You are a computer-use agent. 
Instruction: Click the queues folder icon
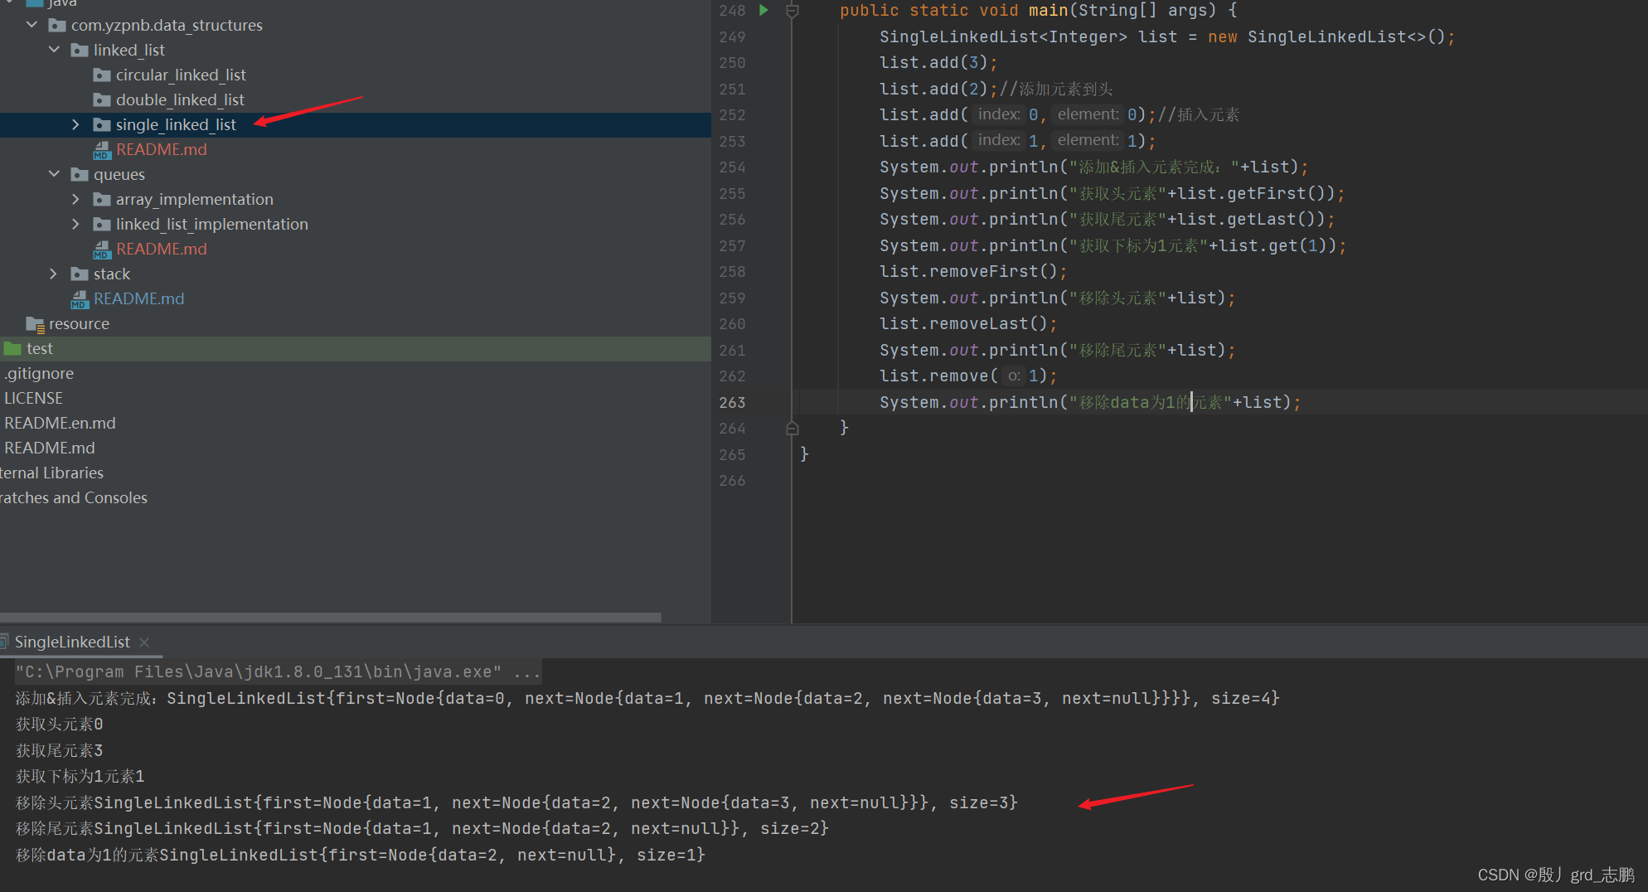pos(80,175)
